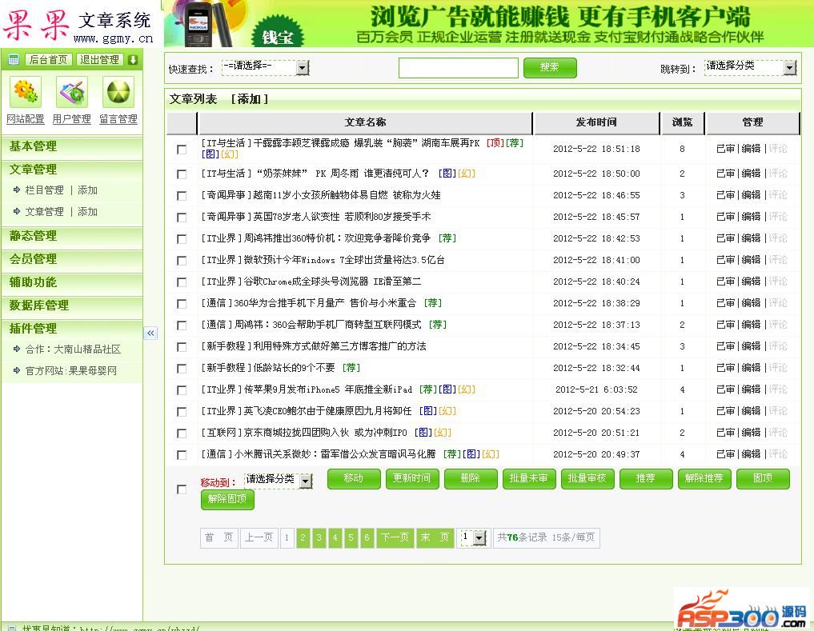Check the box for the 越南11岁小女孩 article
814x631 pixels.
(x=182, y=195)
